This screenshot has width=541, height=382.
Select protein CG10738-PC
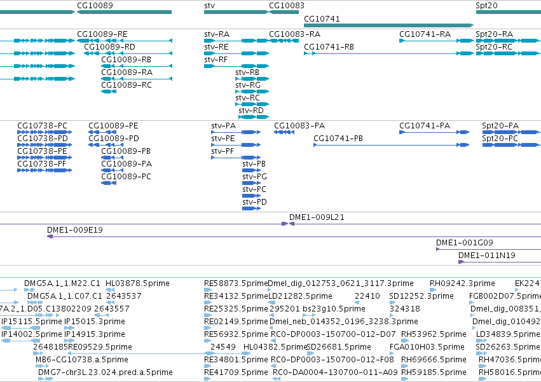[45, 132]
